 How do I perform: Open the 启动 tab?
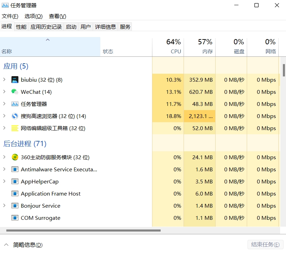click(x=71, y=27)
